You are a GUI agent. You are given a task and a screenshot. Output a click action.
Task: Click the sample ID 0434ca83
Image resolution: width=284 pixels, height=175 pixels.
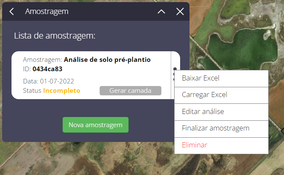coord(47,69)
